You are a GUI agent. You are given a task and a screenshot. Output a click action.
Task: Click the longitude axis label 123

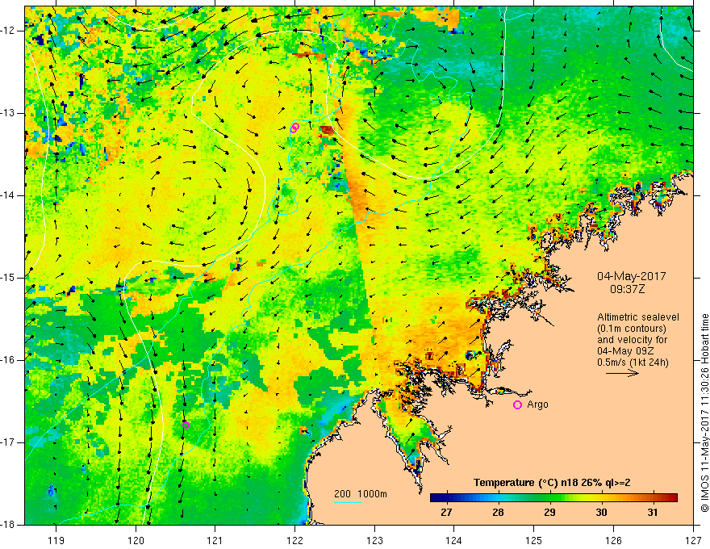pos(374,540)
